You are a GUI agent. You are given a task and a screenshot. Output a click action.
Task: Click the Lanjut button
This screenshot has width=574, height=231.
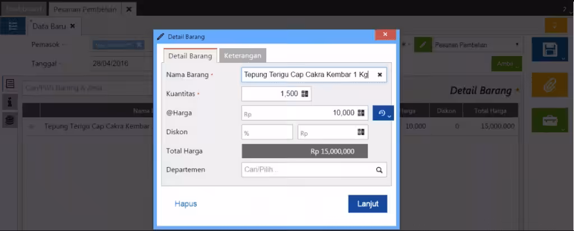point(368,204)
